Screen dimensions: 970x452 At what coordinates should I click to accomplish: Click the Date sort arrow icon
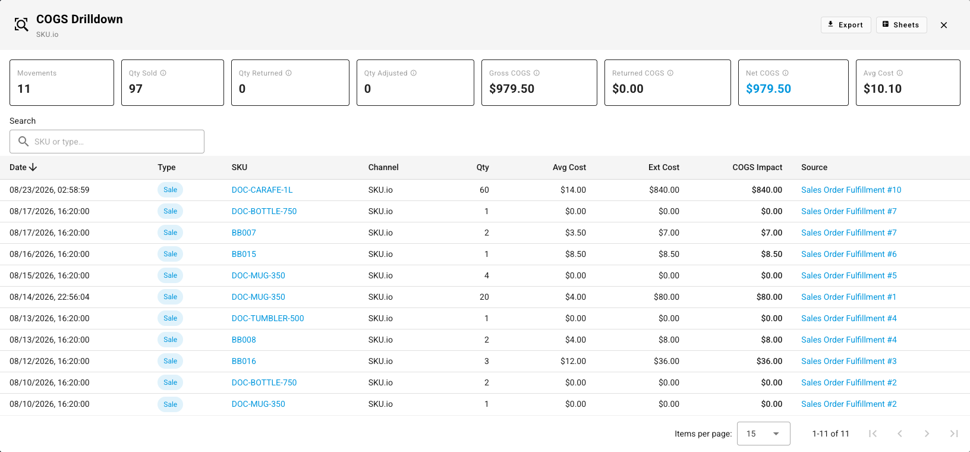pos(33,167)
